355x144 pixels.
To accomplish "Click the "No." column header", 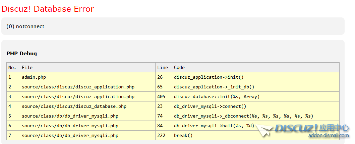I will [x=12, y=68].
